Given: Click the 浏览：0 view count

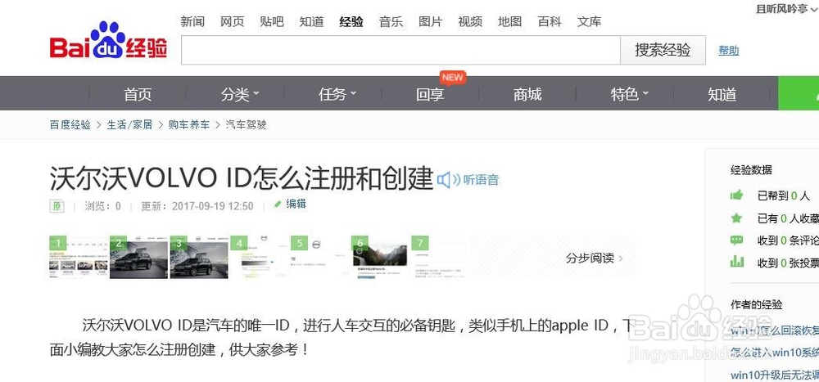Looking at the screenshot, I should click(103, 206).
